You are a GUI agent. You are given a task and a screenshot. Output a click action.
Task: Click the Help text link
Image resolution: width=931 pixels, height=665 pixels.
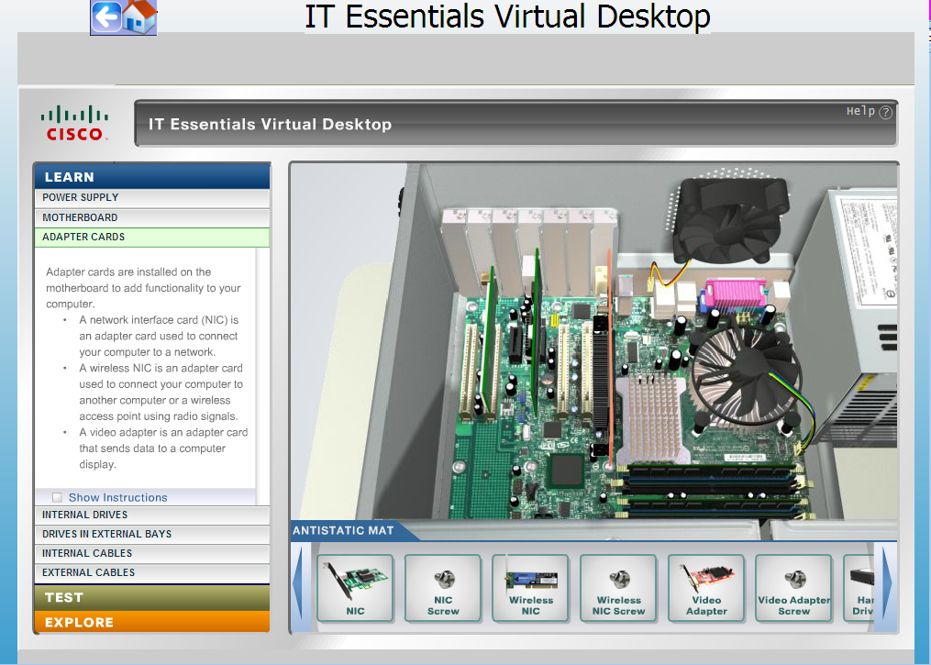860,111
